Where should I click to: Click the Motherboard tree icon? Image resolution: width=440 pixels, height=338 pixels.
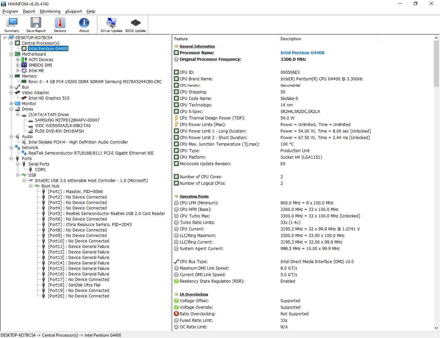18,54
